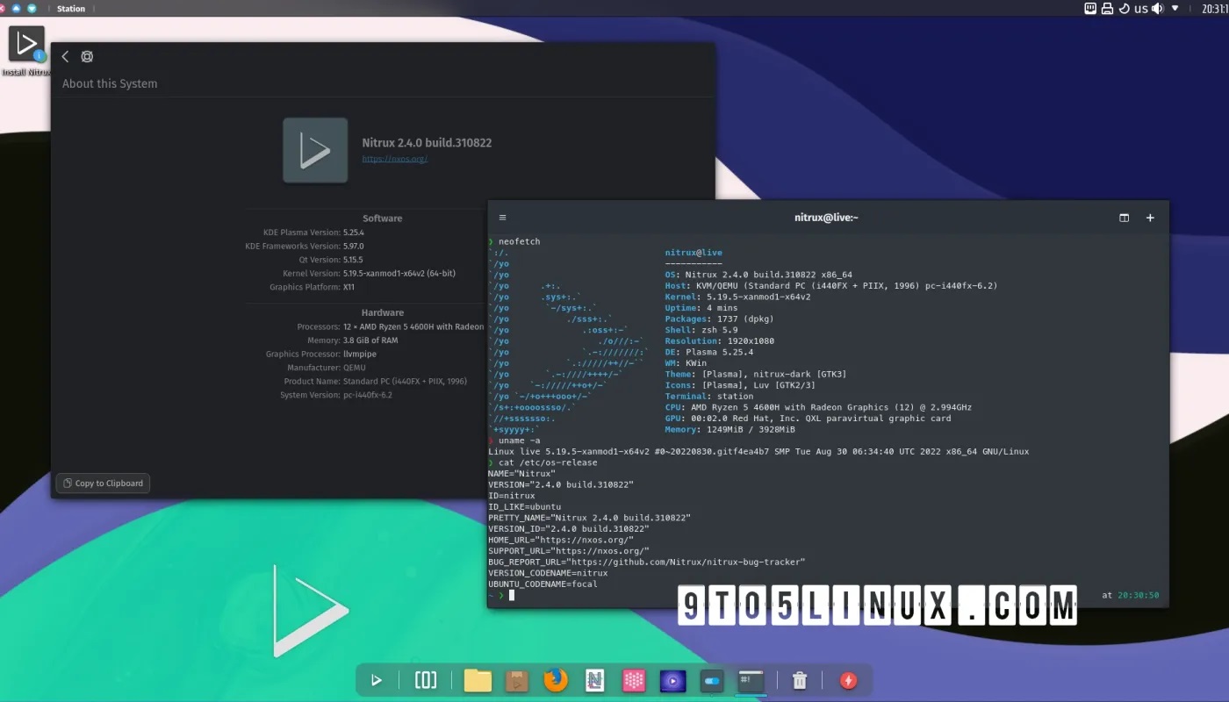Click the red lightning power icon in dock
1229x702 pixels.
(848, 680)
